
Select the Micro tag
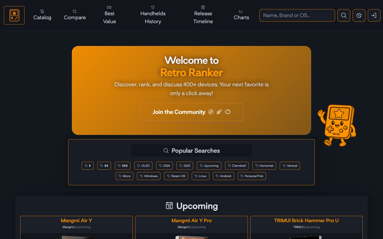click(124, 176)
